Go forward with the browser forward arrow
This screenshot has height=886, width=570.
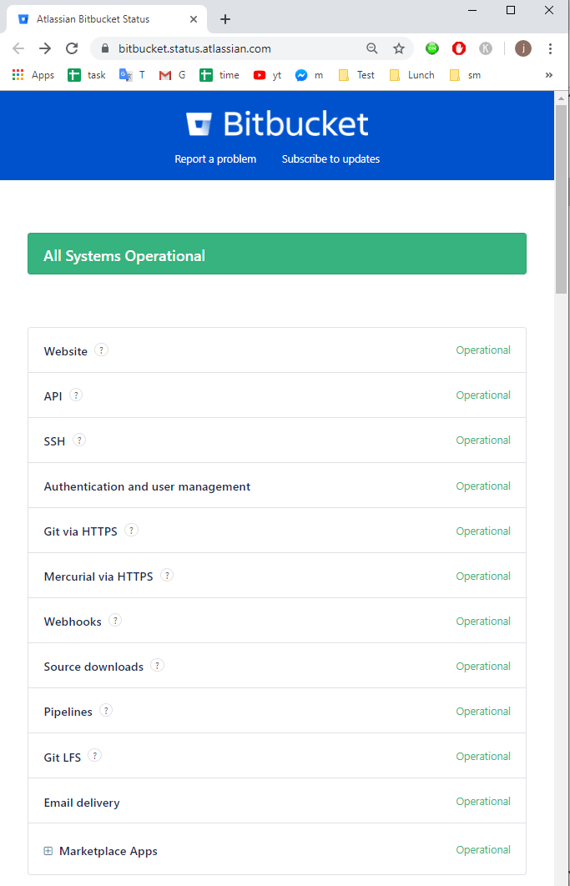45,48
